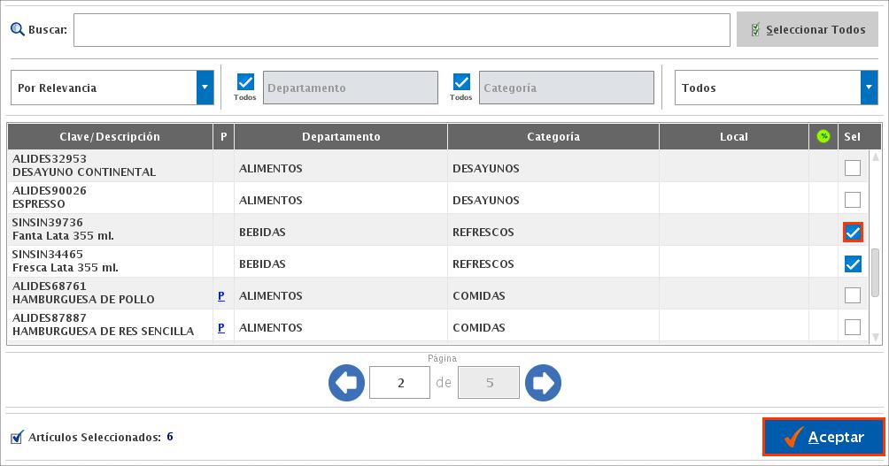The height and width of the screenshot is (466, 889).
Task: Click the selected articles count 6
Action: [x=170, y=437]
